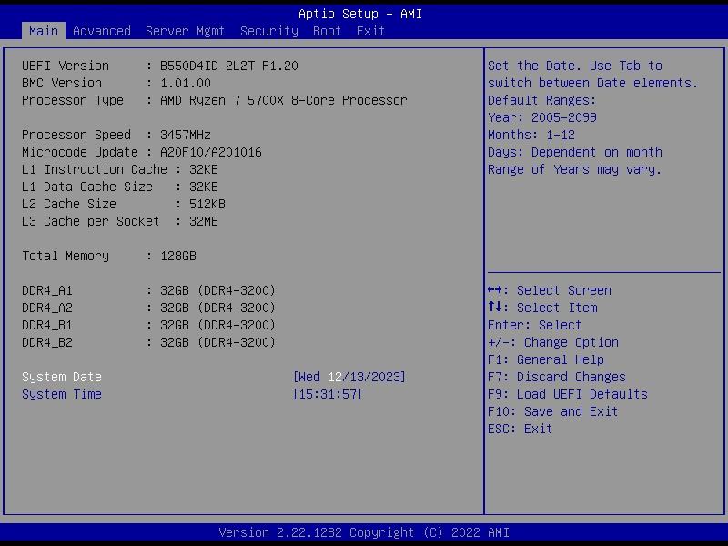728x546 pixels.
Task: Open the Server Mgmt tab
Action: click(185, 31)
